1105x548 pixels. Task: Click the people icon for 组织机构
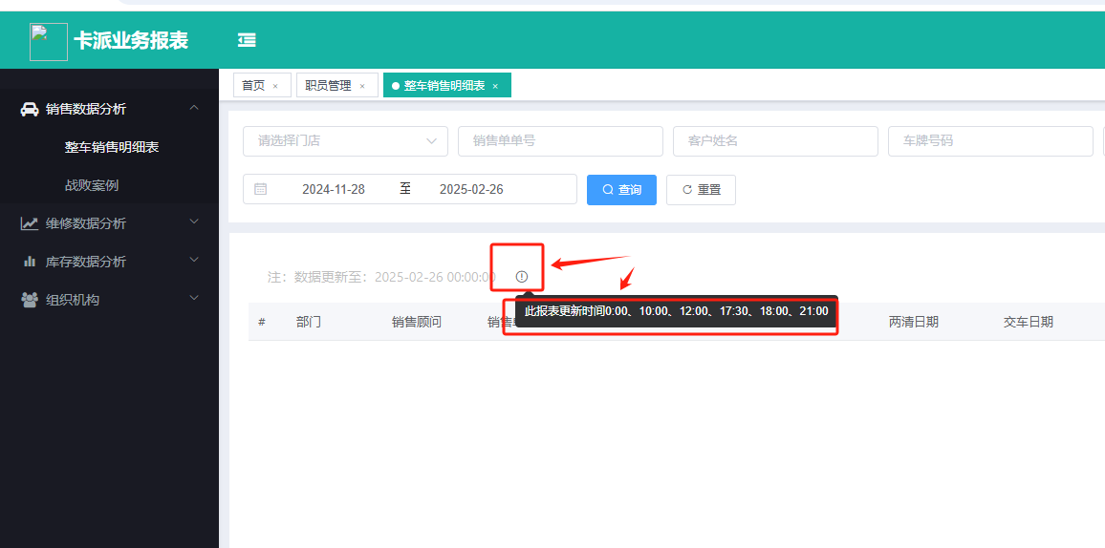pos(30,300)
